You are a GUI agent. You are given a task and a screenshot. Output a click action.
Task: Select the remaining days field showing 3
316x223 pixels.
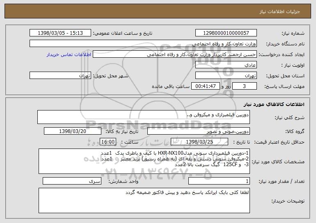[245, 86]
